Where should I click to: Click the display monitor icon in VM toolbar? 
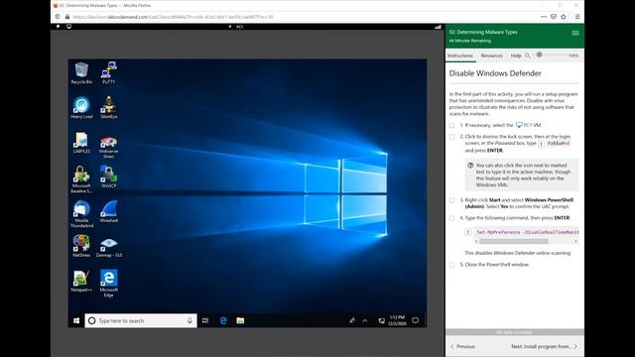(68, 27)
